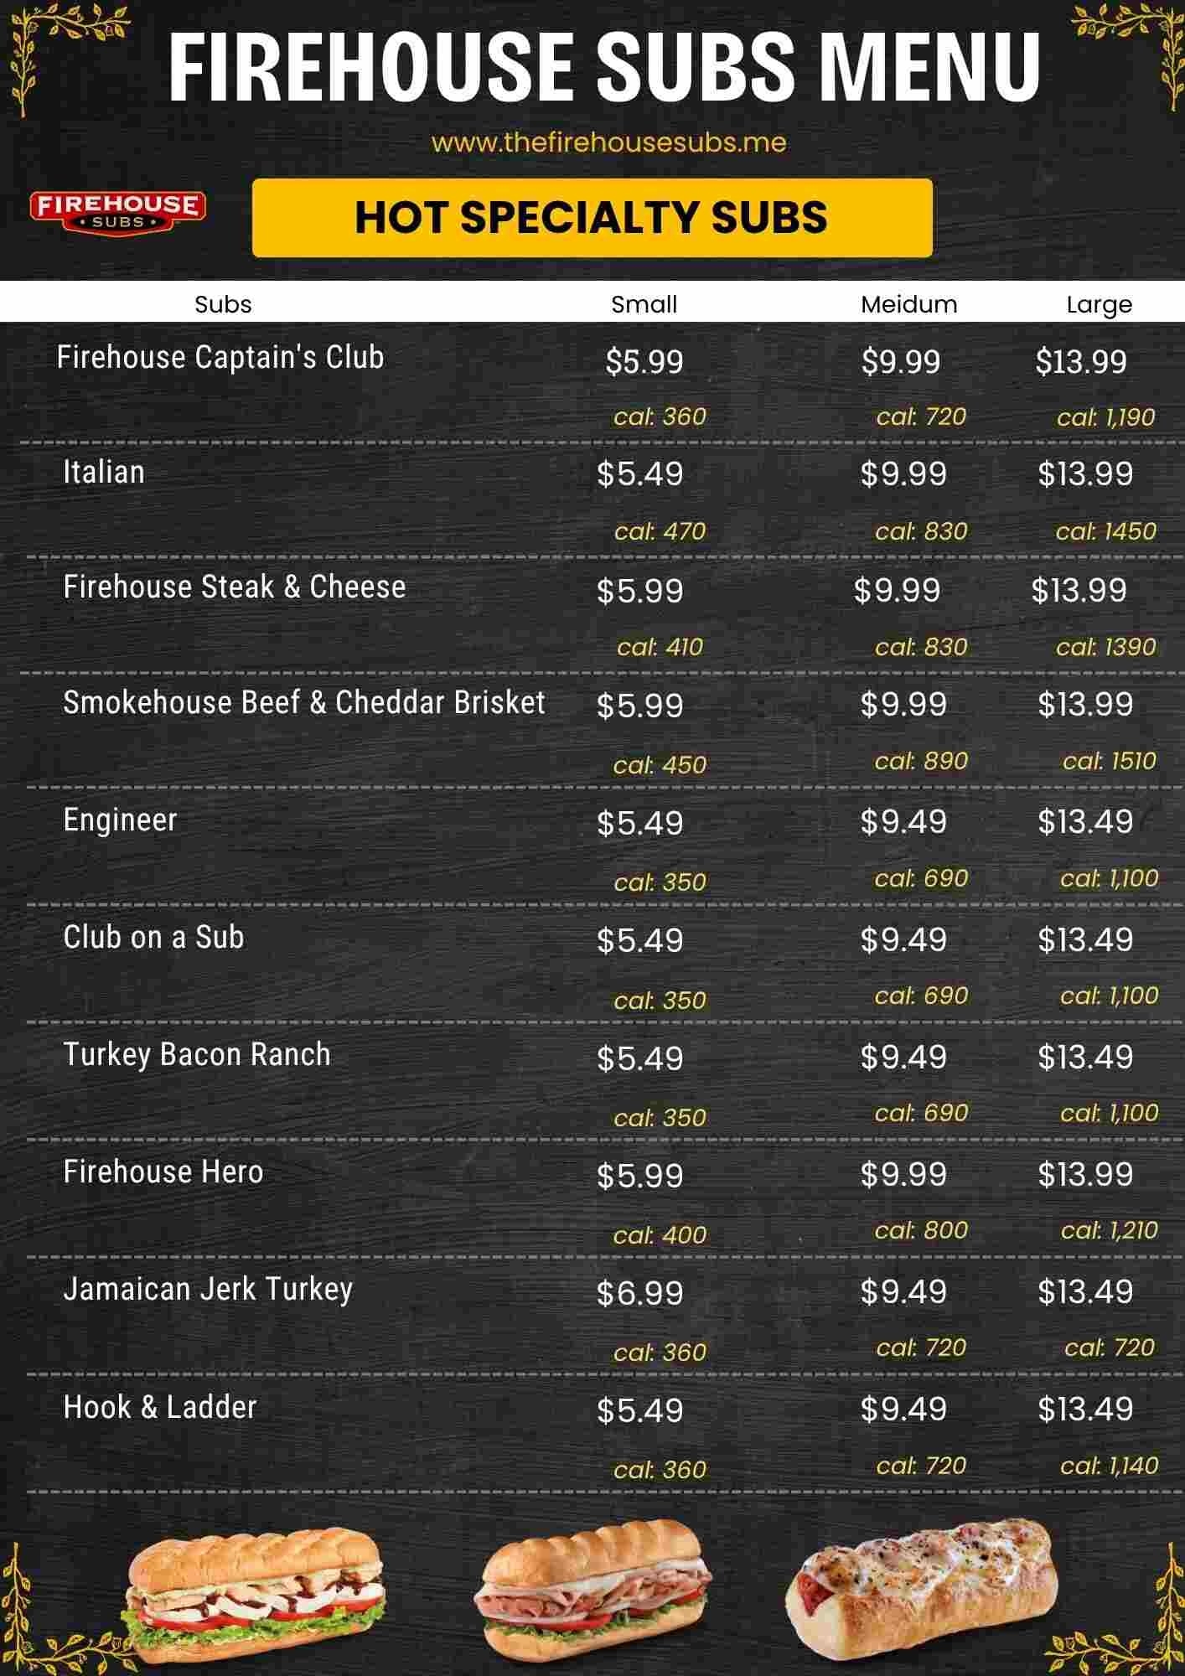Select the Small column header
Screen dimensions: 1185x1676
click(x=644, y=304)
